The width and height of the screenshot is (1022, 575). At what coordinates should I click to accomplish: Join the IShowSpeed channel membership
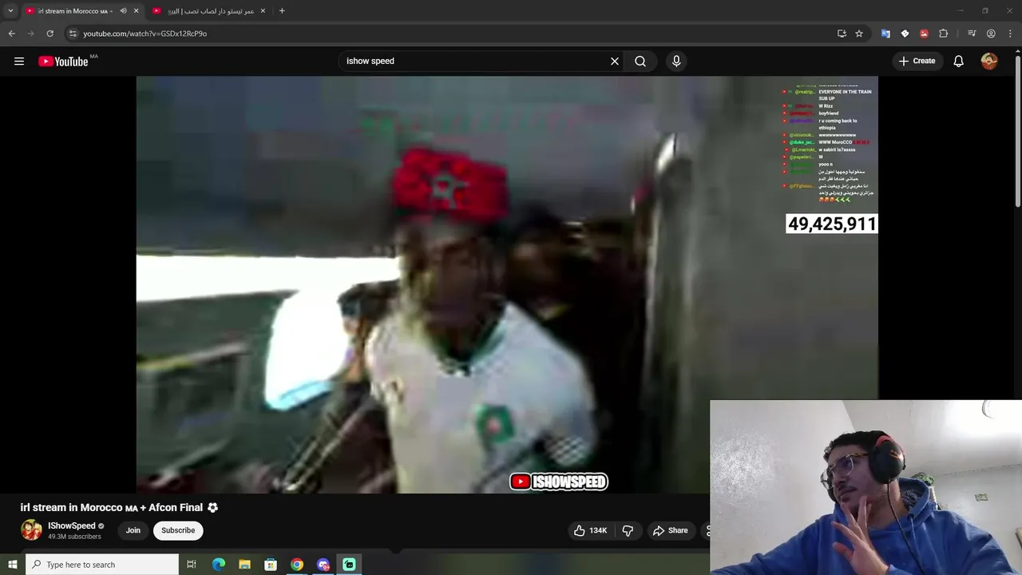coord(133,530)
